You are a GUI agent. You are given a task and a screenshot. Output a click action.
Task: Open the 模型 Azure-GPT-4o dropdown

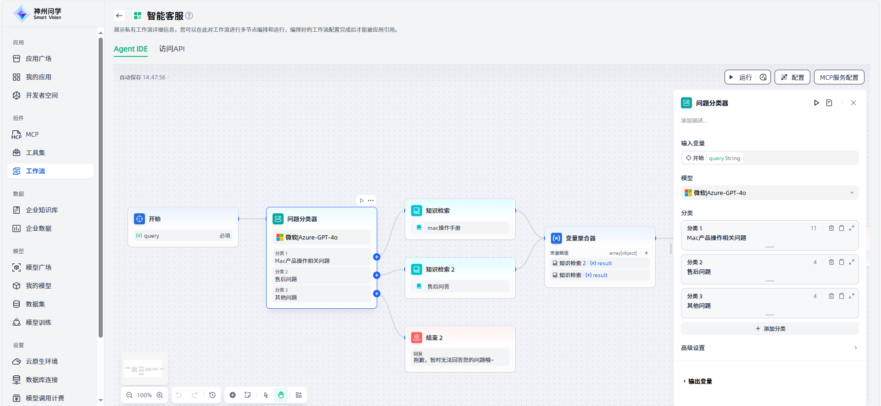pyautogui.click(x=769, y=193)
